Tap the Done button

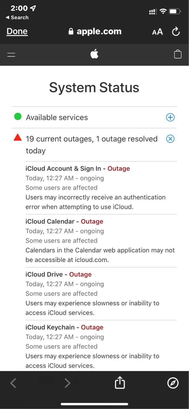(x=17, y=31)
